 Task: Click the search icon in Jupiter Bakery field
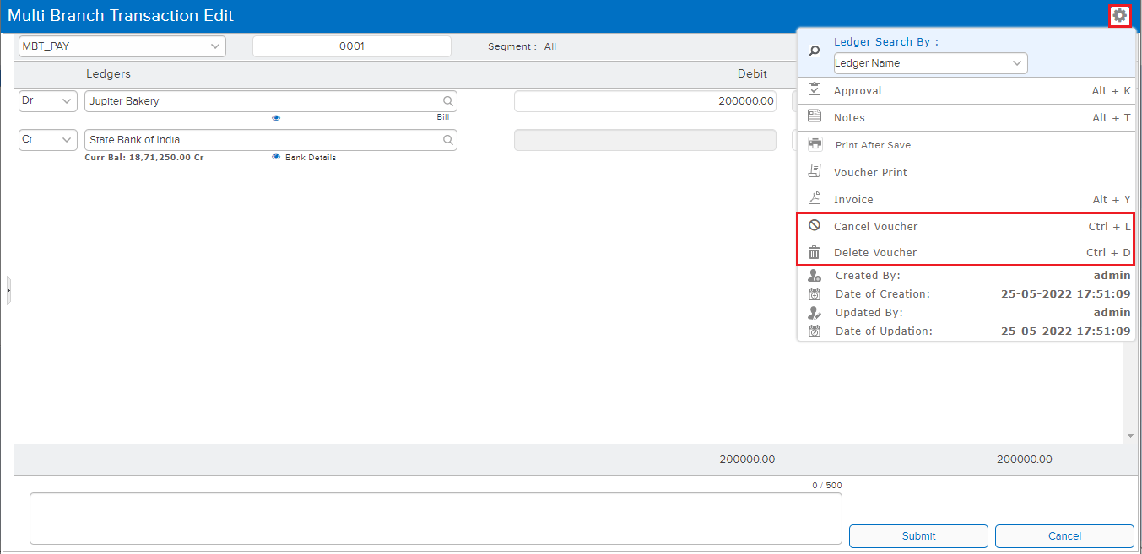[x=447, y=101]
